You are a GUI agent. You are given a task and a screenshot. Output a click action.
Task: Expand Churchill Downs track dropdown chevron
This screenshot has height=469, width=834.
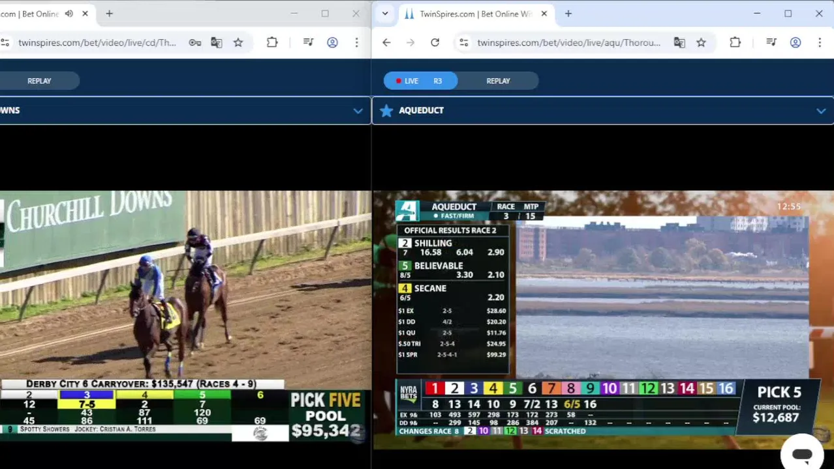(x=358, y=111)
